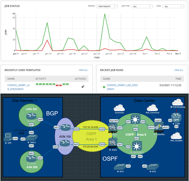Open the CONFIG_SNMP_LAB_SPEEDWAY template link
Viewport: 189px width, 181px height.
tap(19, 87)
